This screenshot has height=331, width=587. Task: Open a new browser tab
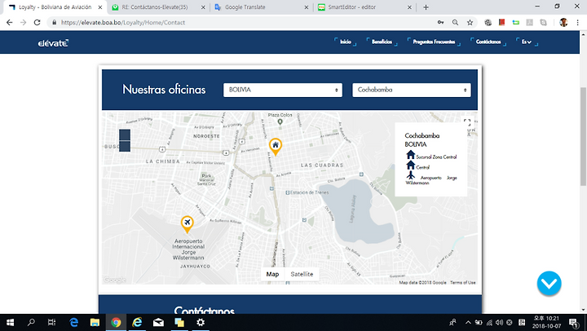coord(426,7)
